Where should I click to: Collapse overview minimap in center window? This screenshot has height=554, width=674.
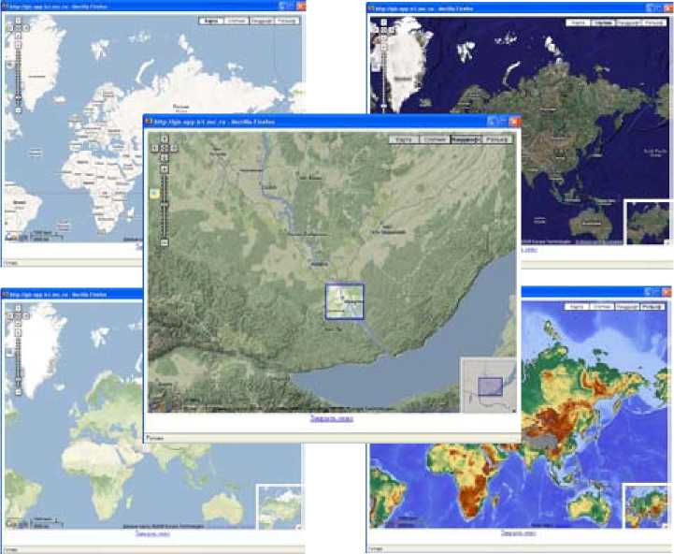click(513, 410)
